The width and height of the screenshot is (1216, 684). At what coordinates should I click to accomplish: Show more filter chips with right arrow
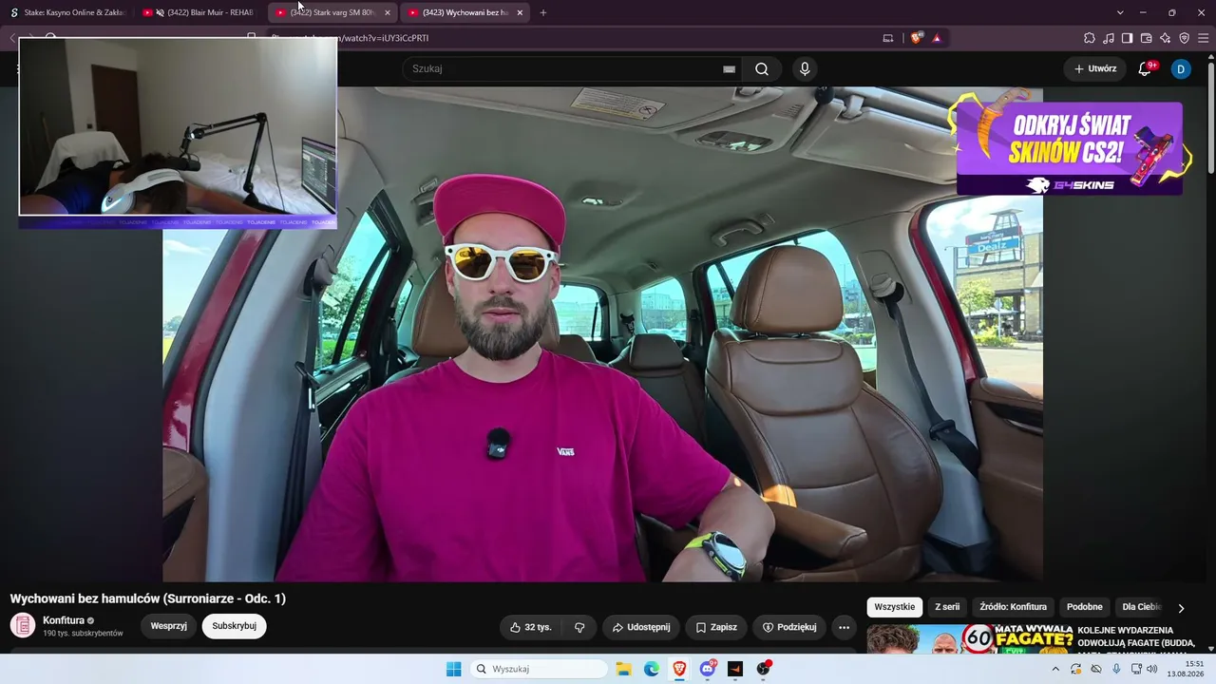(1181, 608)
